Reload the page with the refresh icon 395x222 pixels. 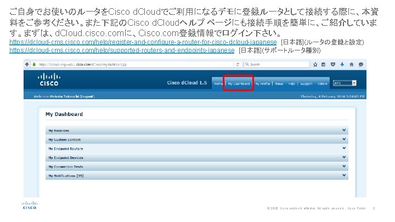(238, 65)
